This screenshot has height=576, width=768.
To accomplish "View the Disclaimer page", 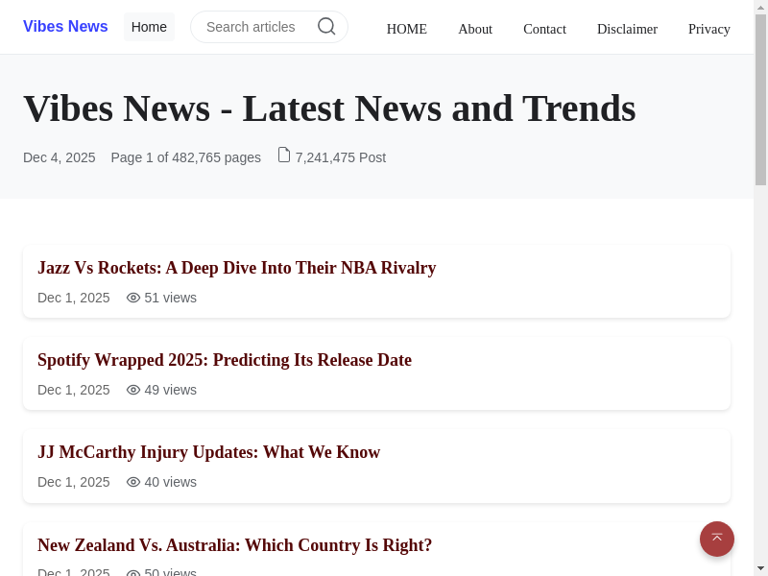I will pos(627,29).
